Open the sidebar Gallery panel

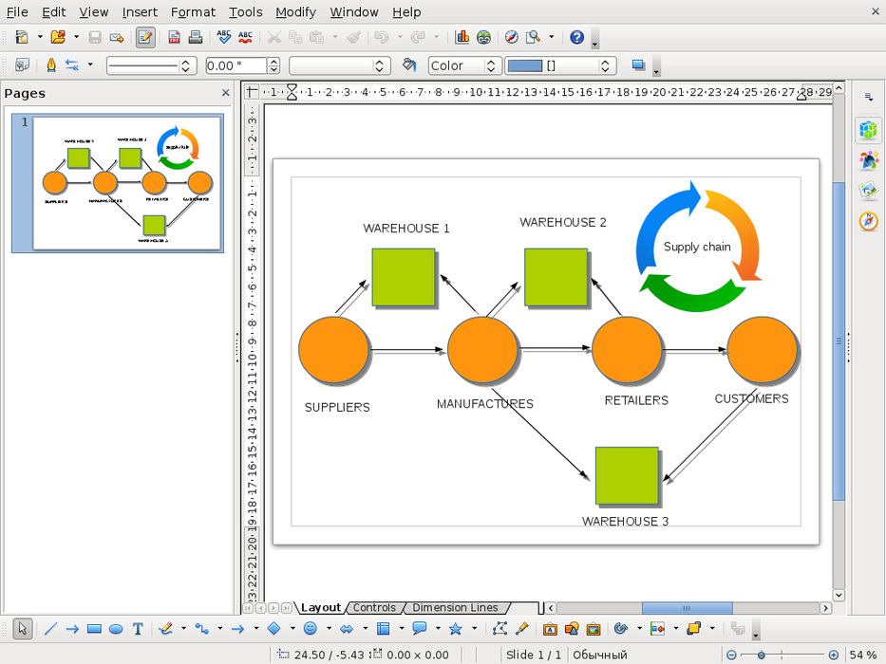click(868, 191)
